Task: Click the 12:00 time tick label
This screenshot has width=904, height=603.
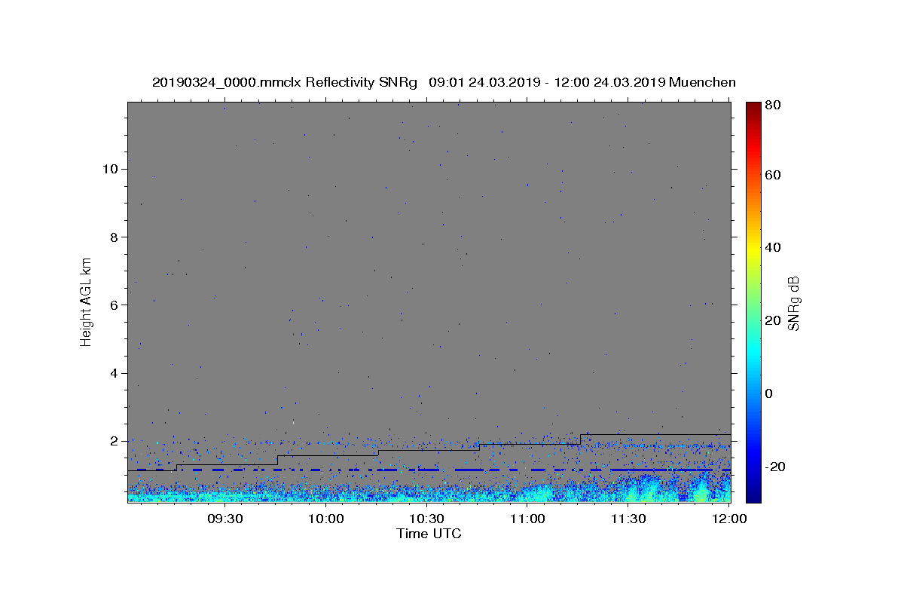Action: click(728, 519)
